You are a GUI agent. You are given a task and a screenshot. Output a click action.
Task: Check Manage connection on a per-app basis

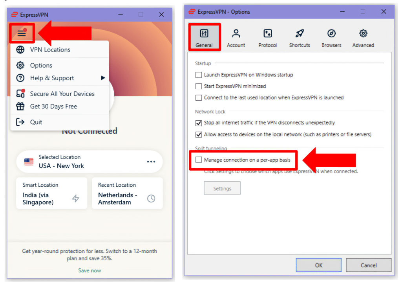[x=198, y=160]
